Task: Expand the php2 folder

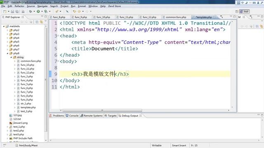Action: coord(7,30)
